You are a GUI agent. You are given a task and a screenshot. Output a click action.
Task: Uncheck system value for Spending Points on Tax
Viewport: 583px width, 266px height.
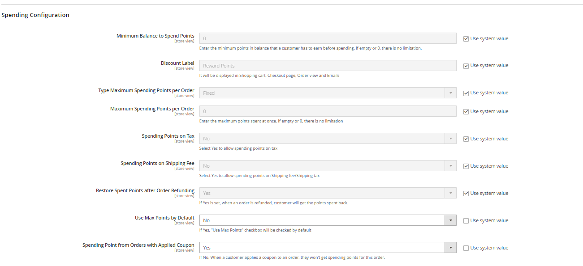coord(466,139)
